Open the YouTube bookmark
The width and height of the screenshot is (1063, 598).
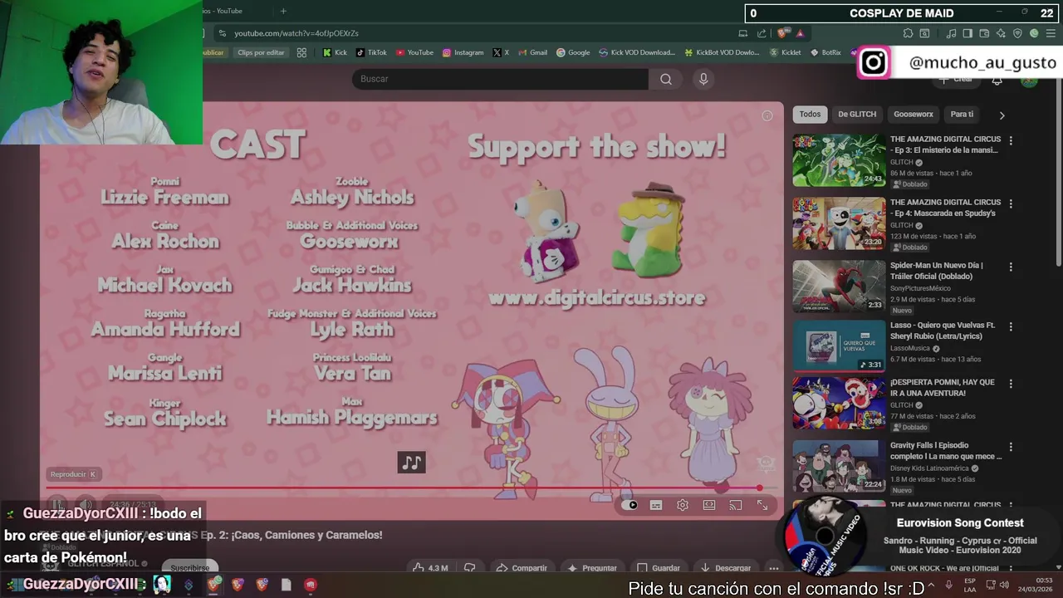tap(414, 52)
